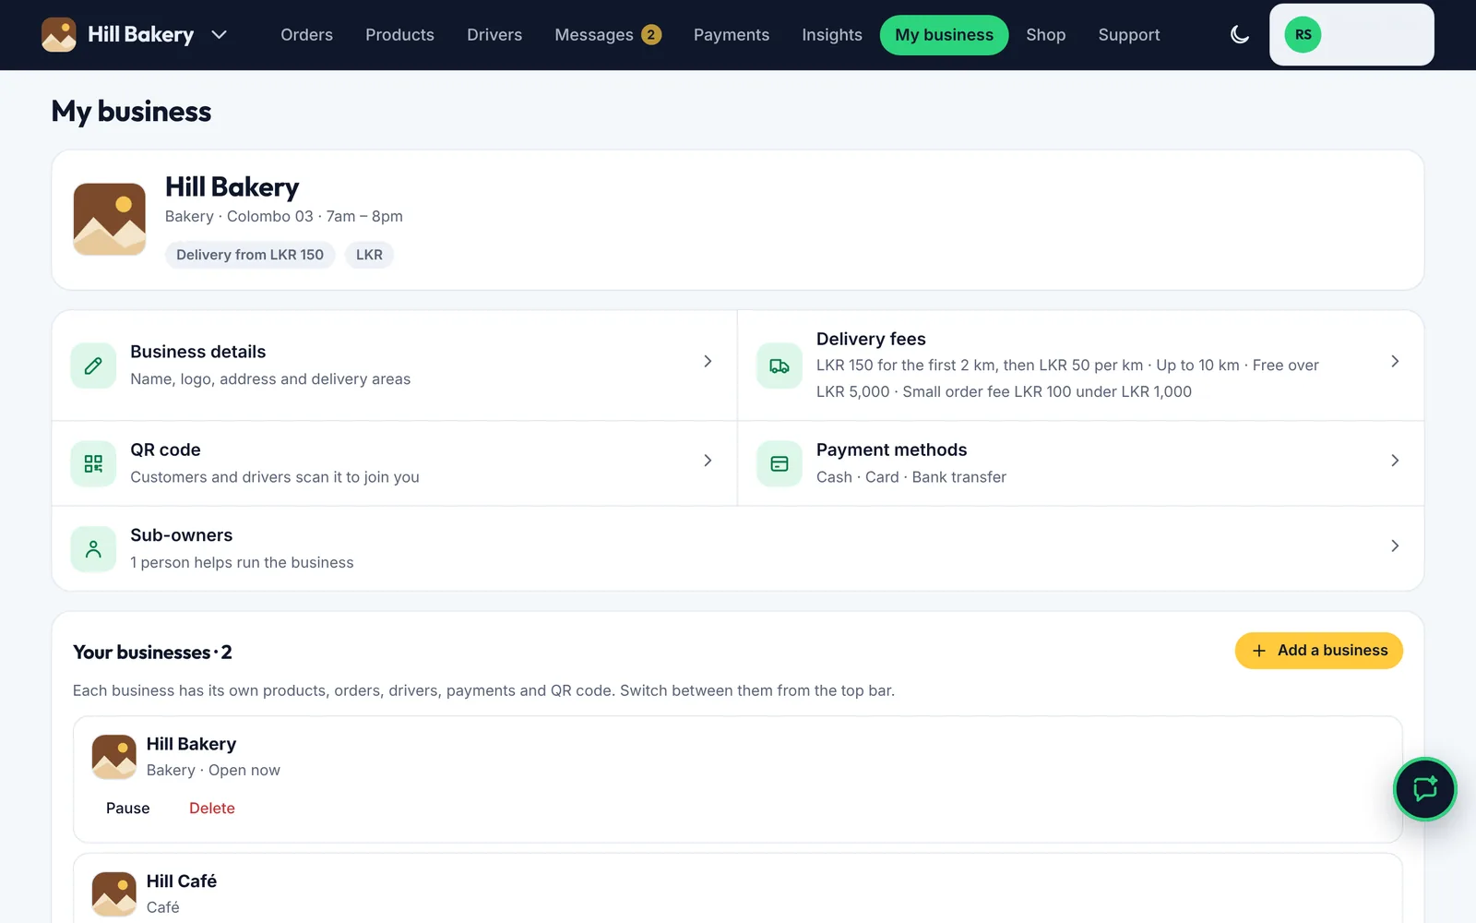This screenshot has height=923, width=1476.
Task: Click the Hill Café logo thumbnail
Action: (x=114, y=893)
